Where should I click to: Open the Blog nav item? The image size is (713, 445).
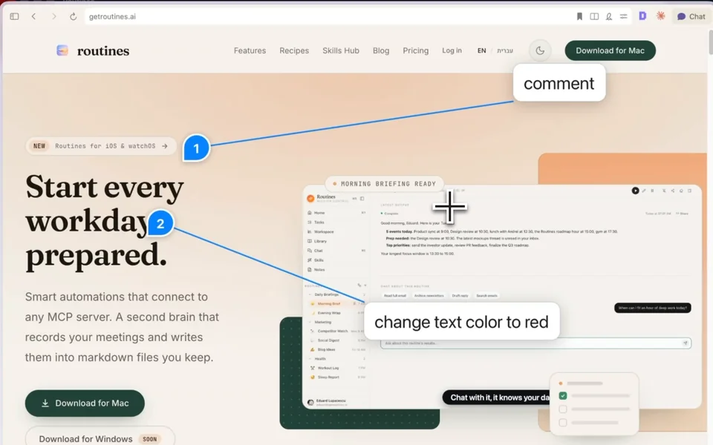click(x=381, y=50)
